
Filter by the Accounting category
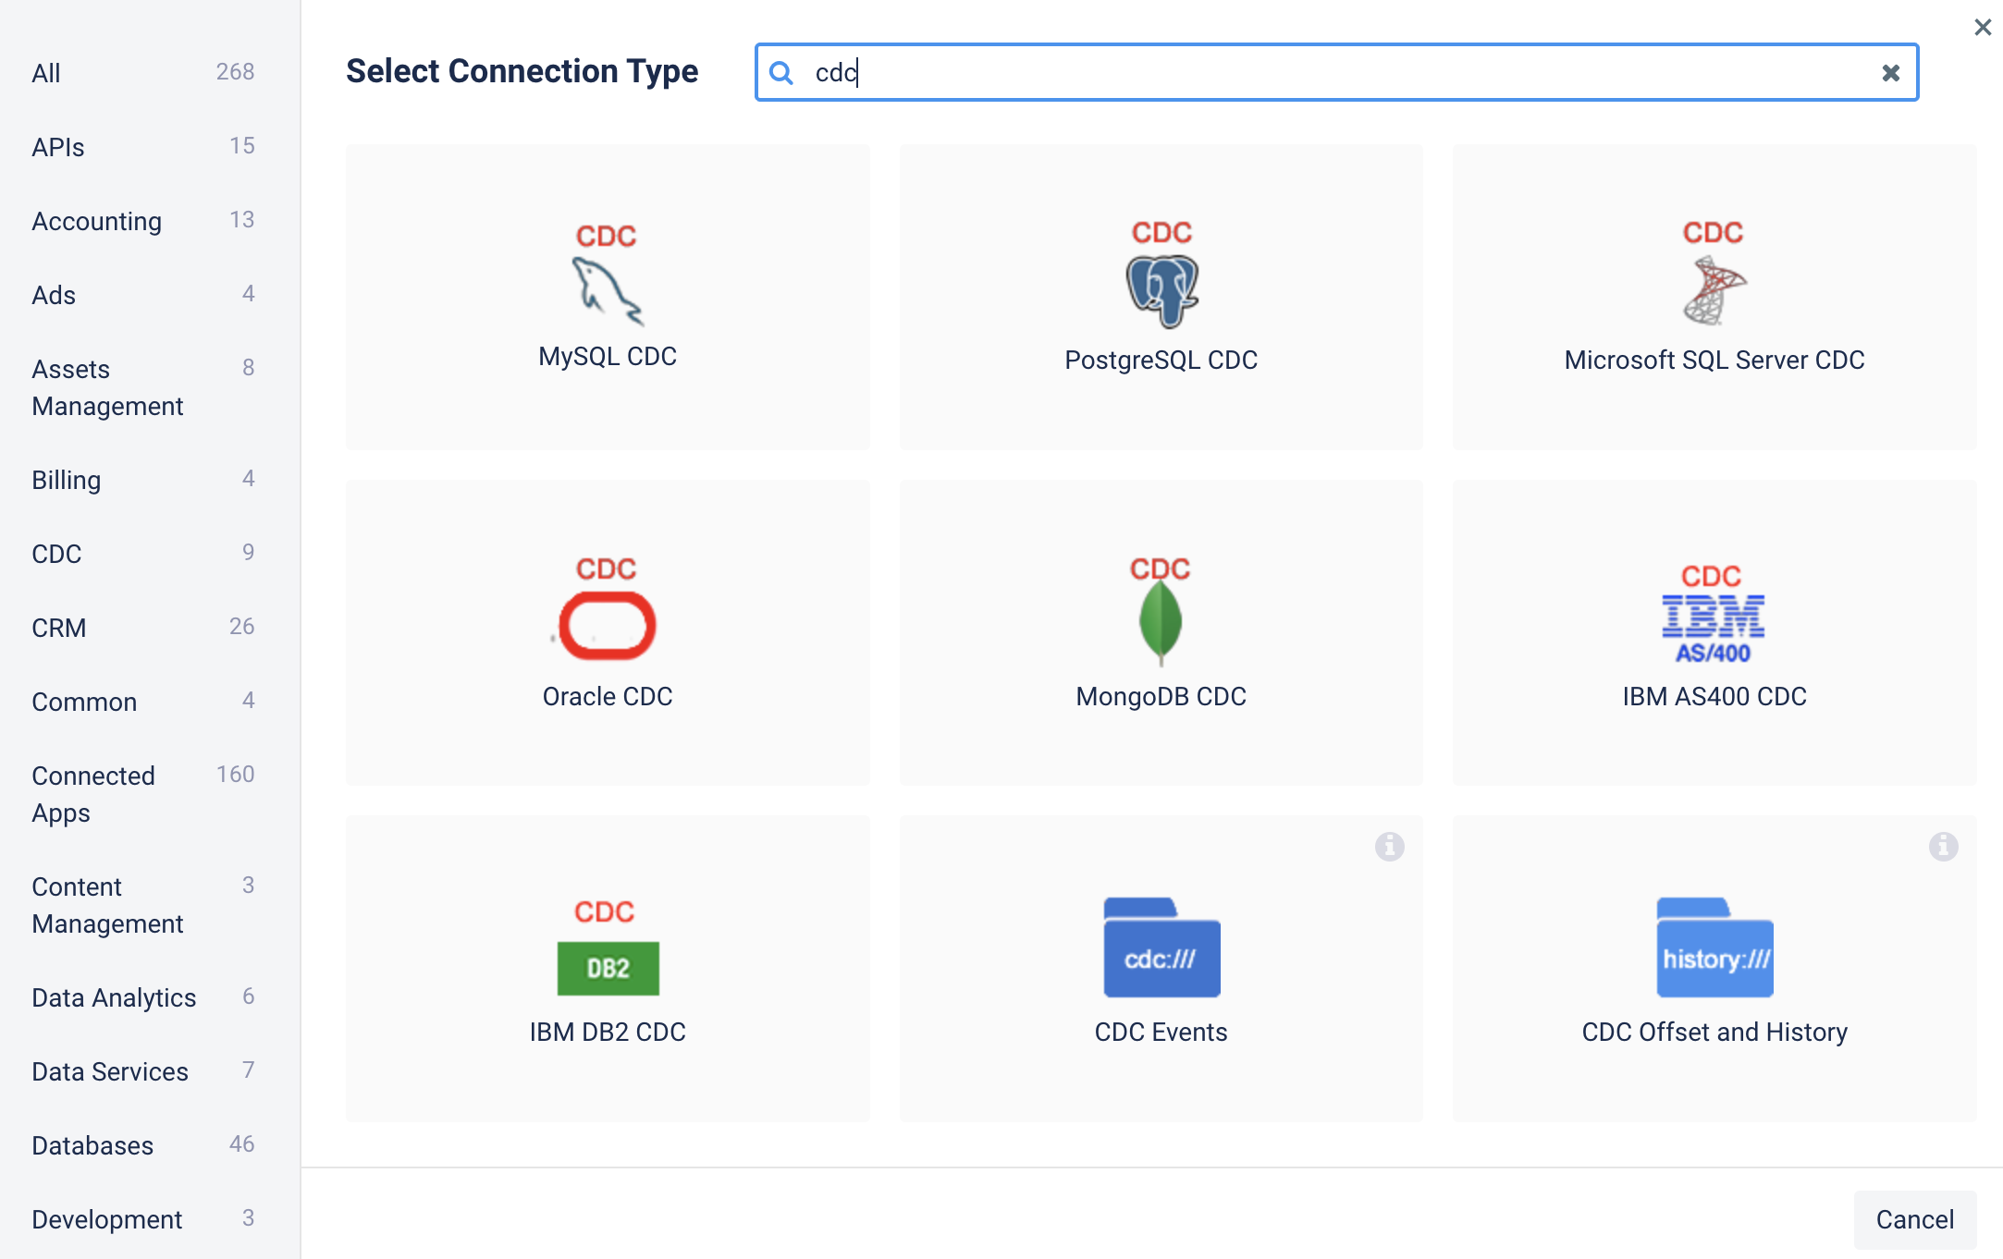[96, 221]
